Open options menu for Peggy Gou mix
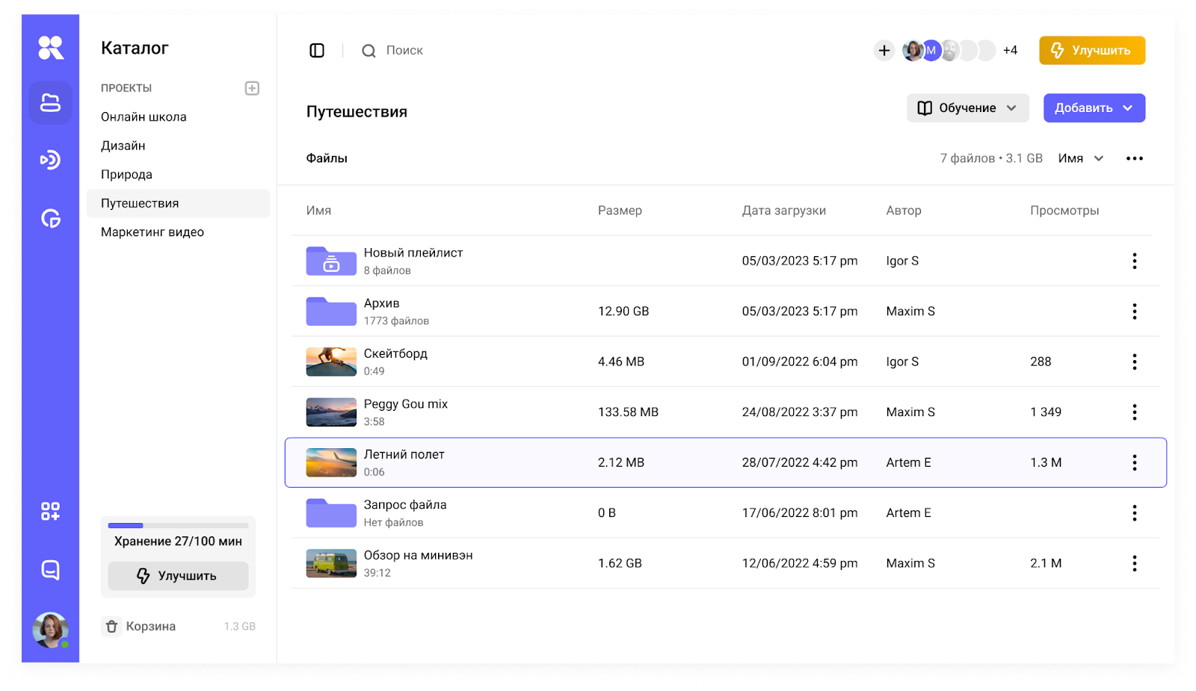 [1135, 412]
